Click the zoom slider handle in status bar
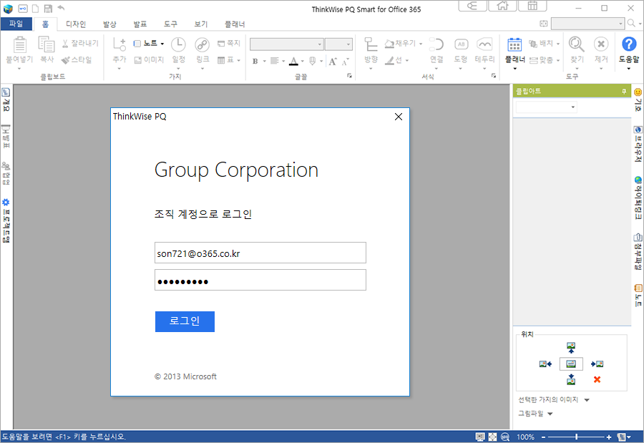 pos(577,437)
